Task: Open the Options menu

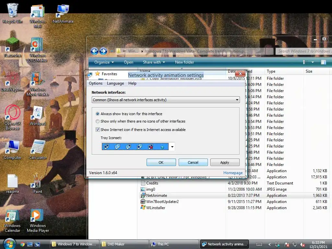Action: 96,83
